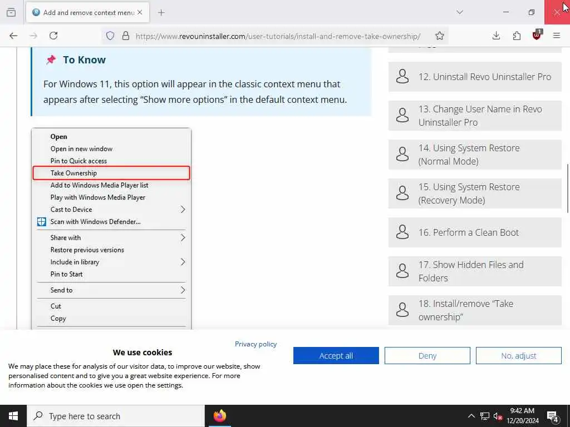Image resolution: width=570 pixels, height=427 pixels.
Task: Open the Windows Start menu
Action: tap(13, 416)
